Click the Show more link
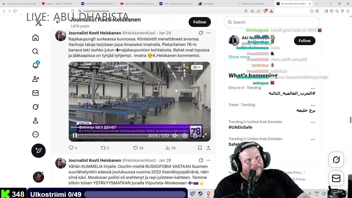352x198 pixels. point(239,57)
